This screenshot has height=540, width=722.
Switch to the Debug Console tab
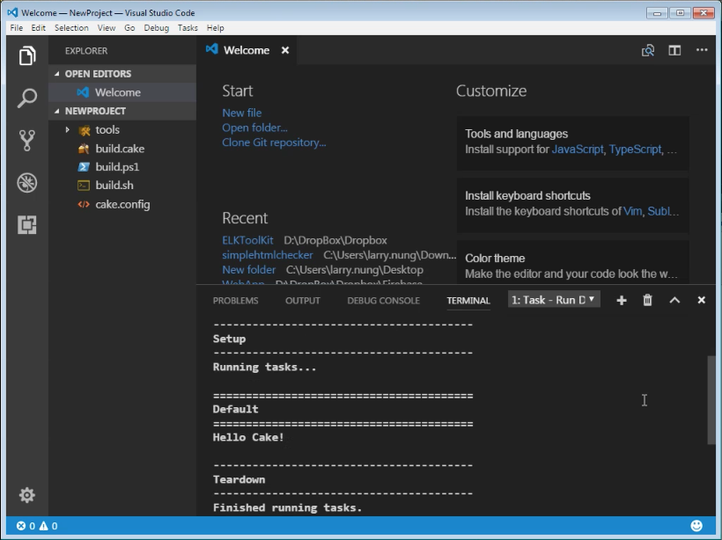coord(384,301)
